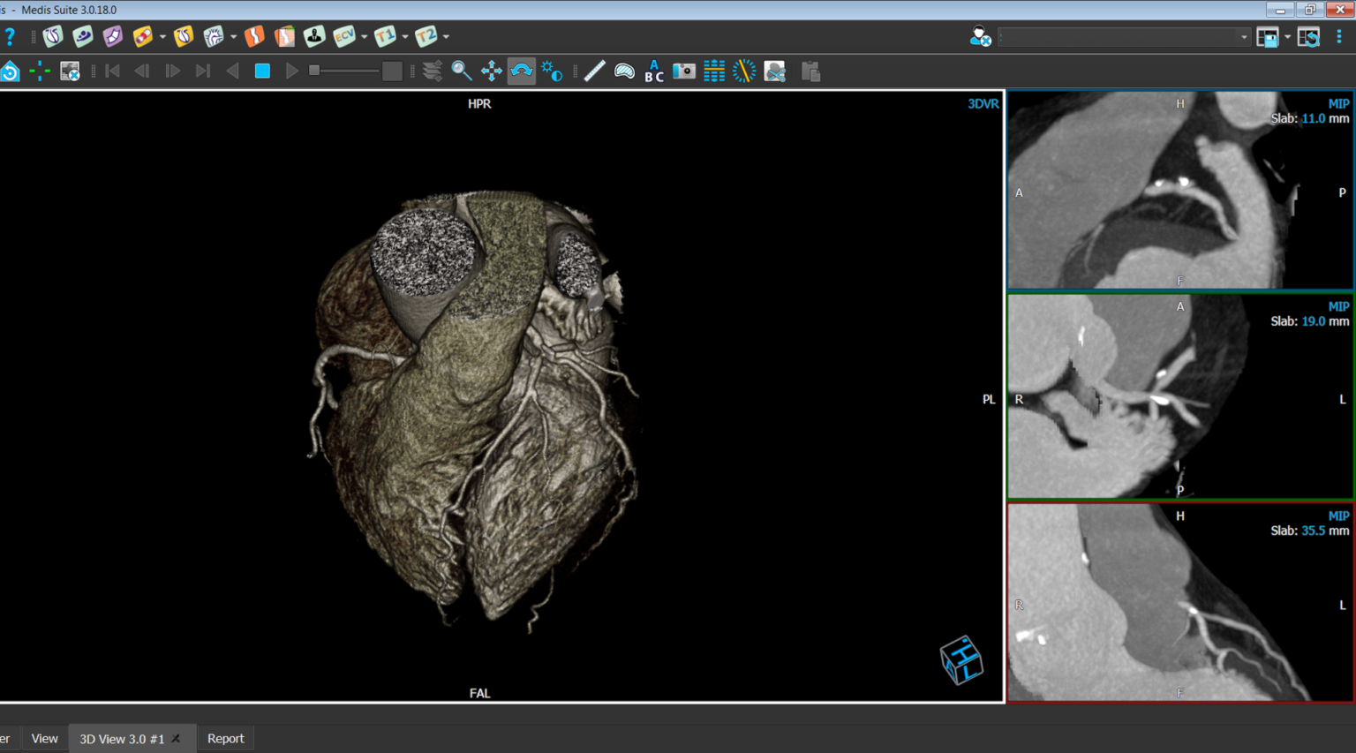Click the 11.0 slab thickness value
This screenshot has width=1356, height=753.
[x=1313, y=118]
